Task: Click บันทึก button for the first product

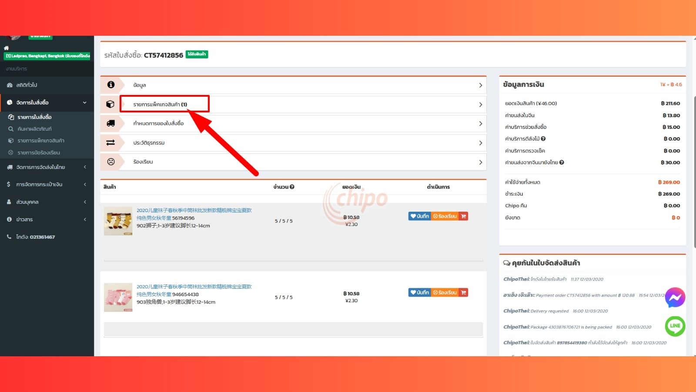Action: coord(419,216)
